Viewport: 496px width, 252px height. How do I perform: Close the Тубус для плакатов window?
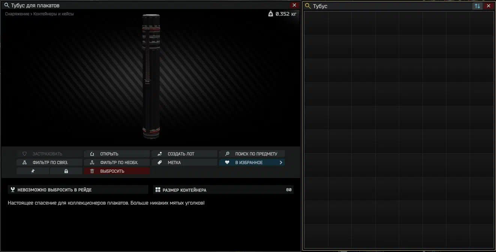click(x=294, y=5)
